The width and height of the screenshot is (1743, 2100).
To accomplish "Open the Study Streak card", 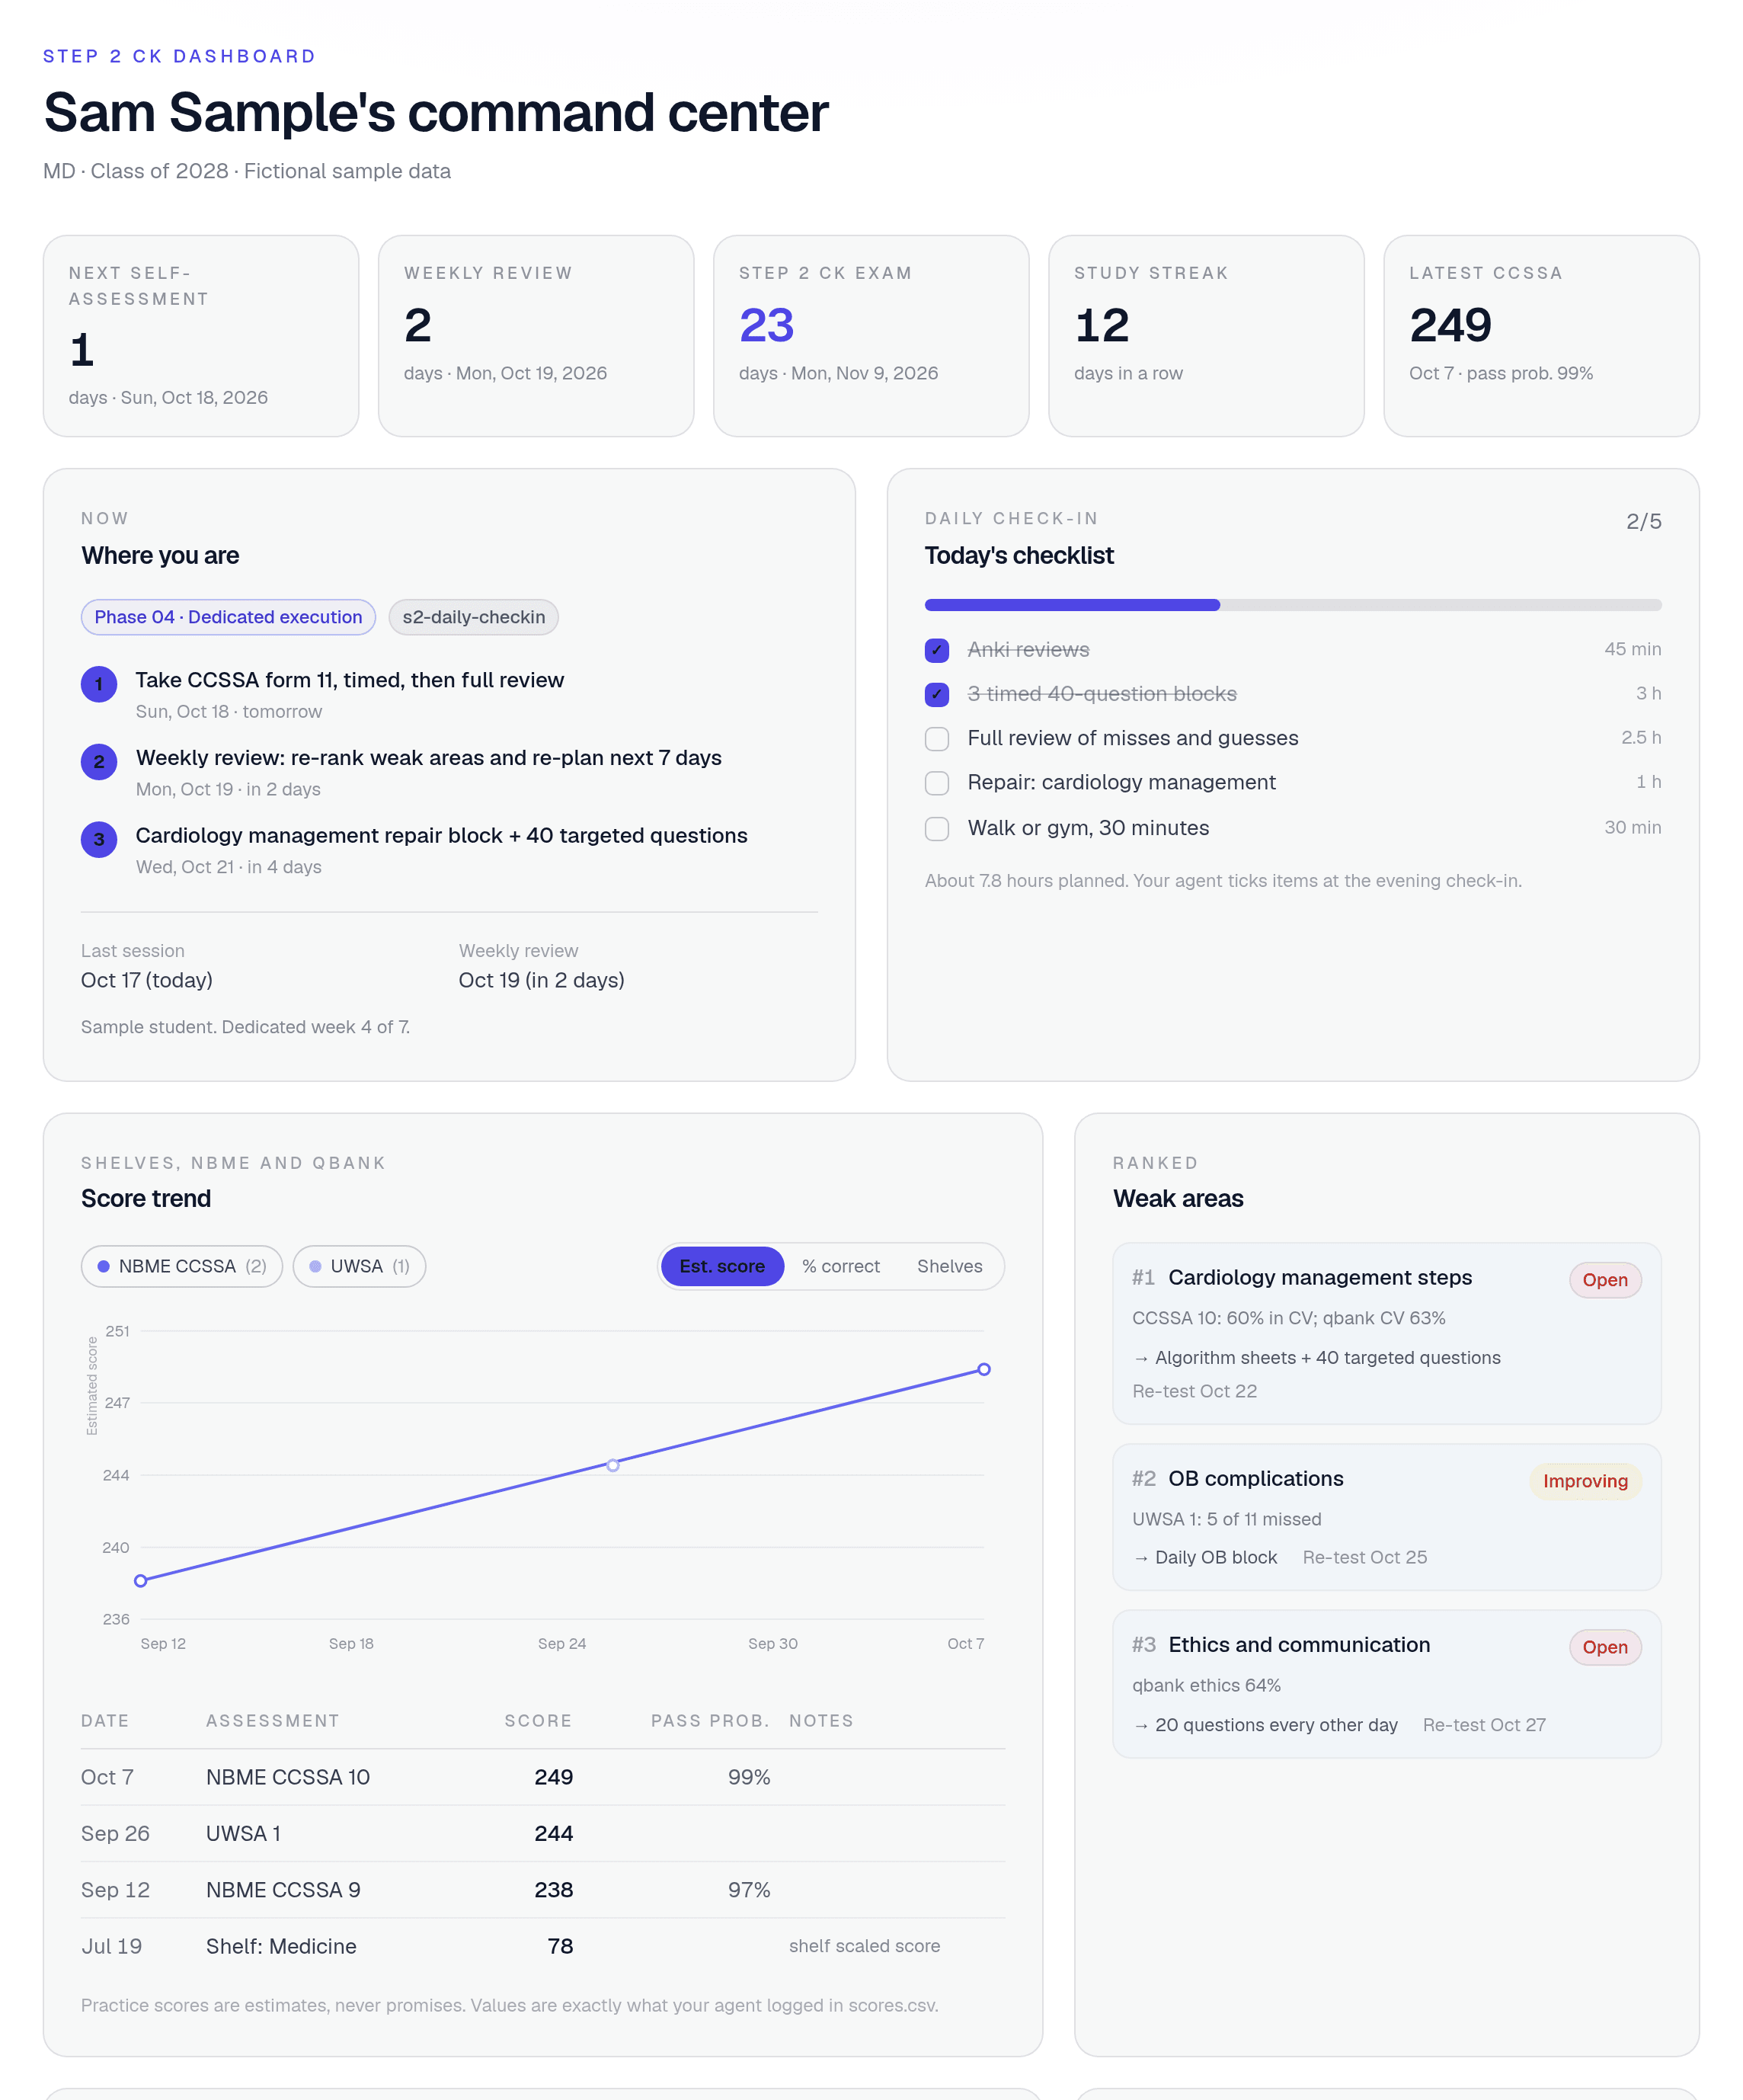I will click(x=1206, y=336).
